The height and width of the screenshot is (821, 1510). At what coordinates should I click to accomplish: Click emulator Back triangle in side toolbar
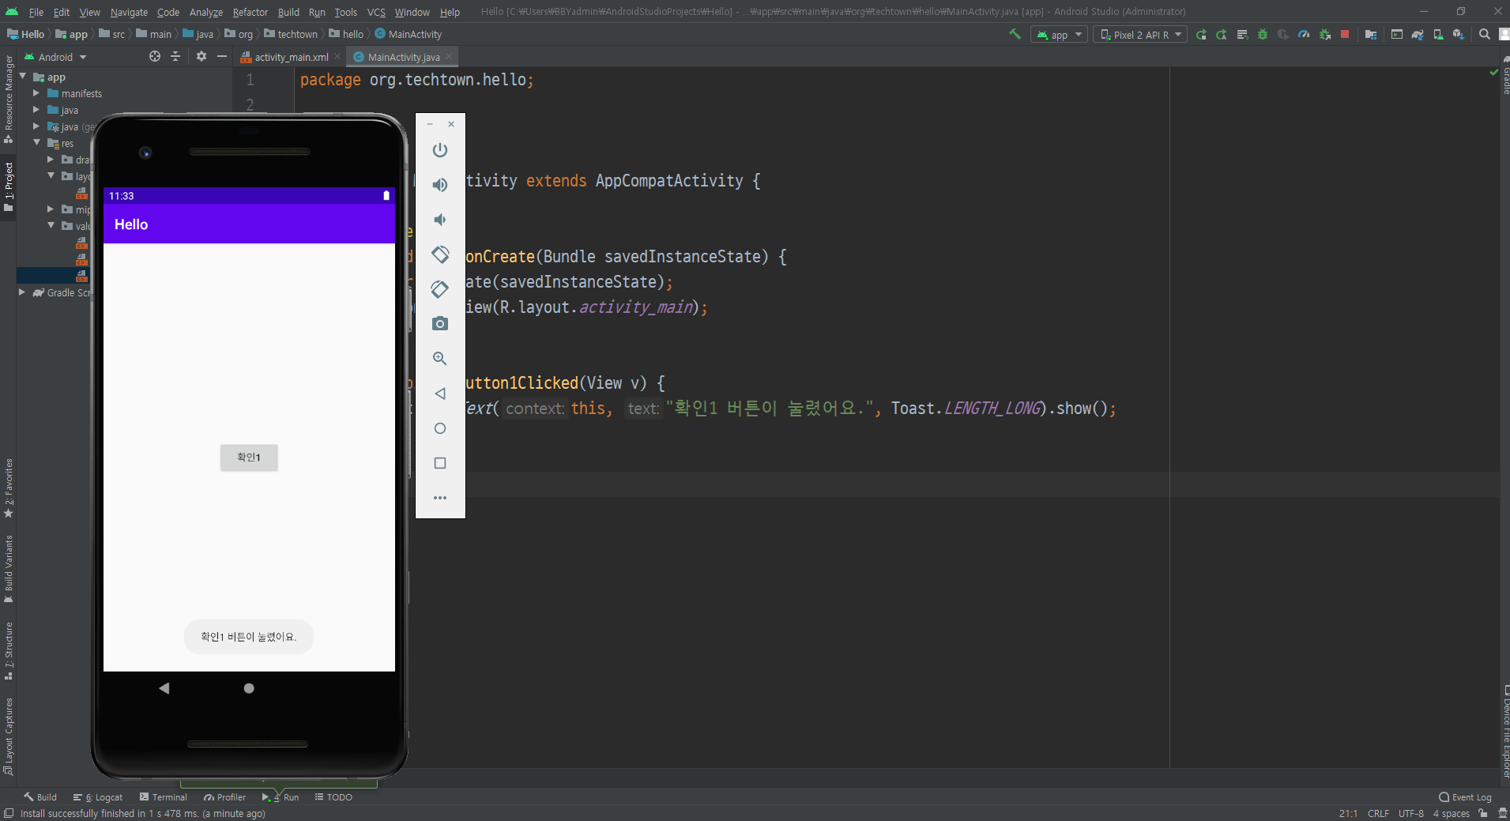tap(440, 394)
